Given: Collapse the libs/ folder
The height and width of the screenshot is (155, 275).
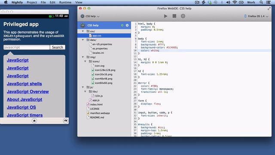Looking at the screenshot, I should click(x=85, y=92).
